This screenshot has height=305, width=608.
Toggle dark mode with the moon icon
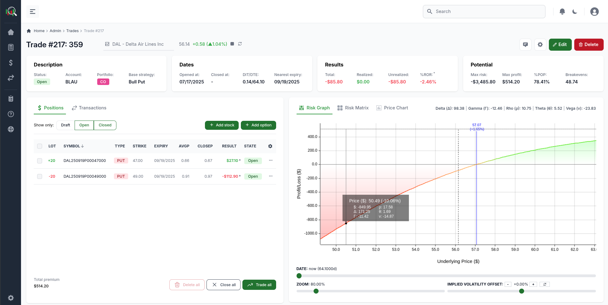(x=575, y=11)
